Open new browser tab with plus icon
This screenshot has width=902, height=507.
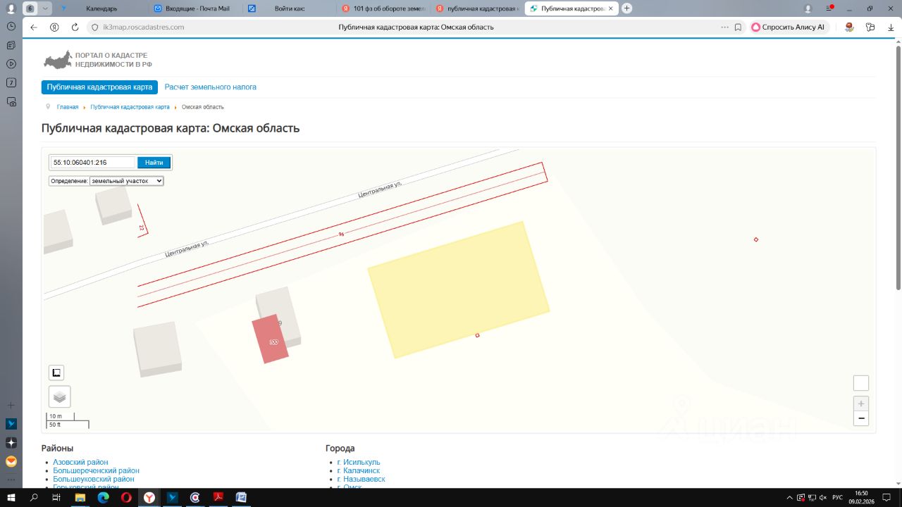(626, 8)
